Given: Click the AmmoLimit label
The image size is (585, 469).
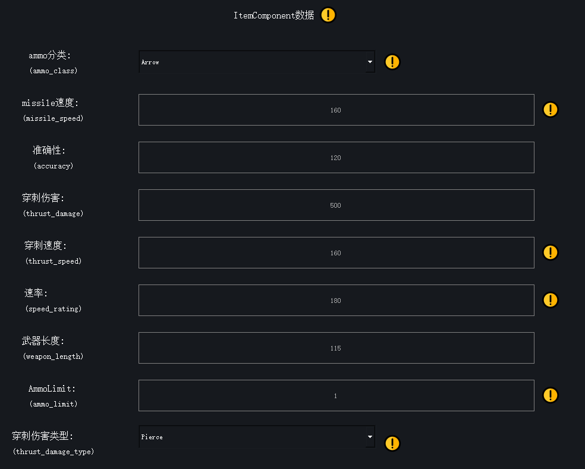Looking at the screenshot, I should click(52, 389).
